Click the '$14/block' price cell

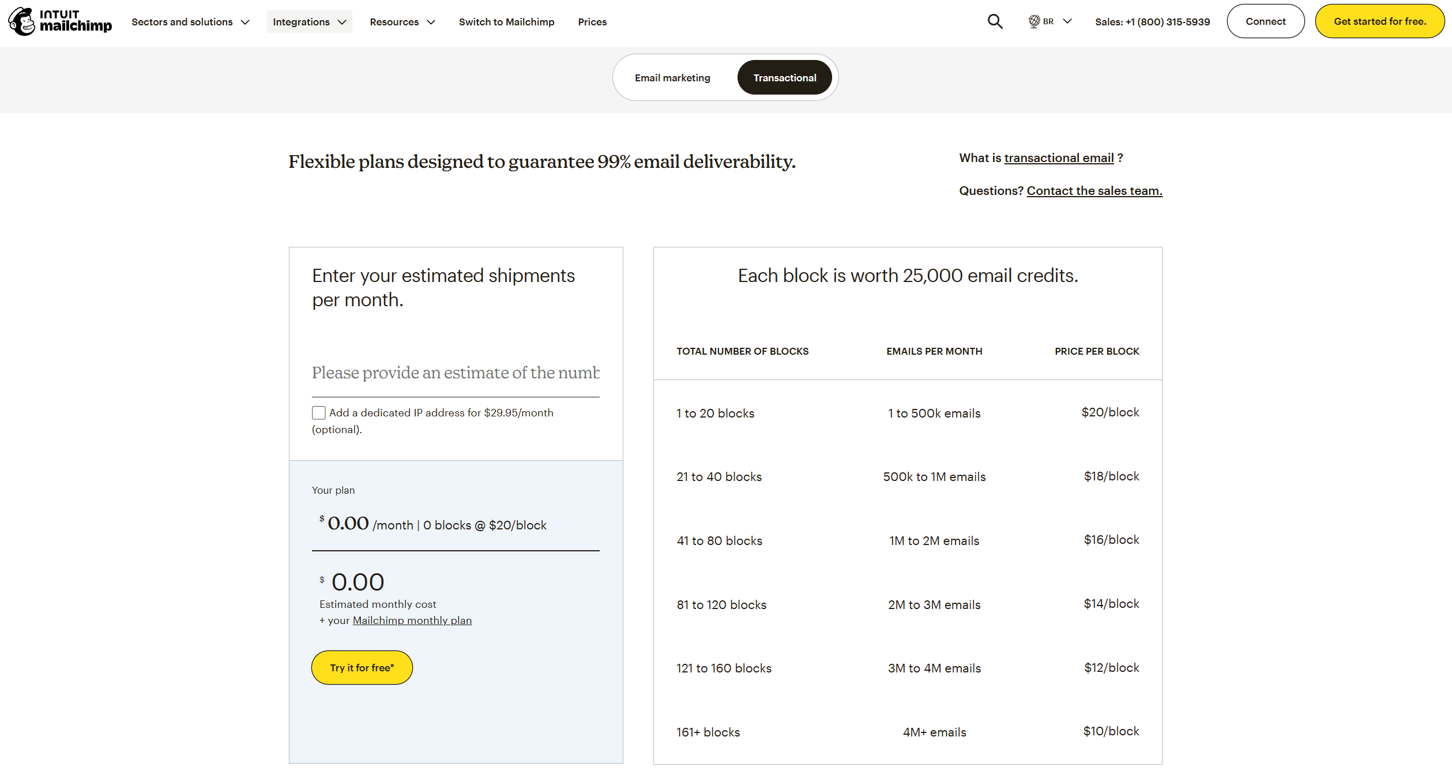pos(1111,603)
